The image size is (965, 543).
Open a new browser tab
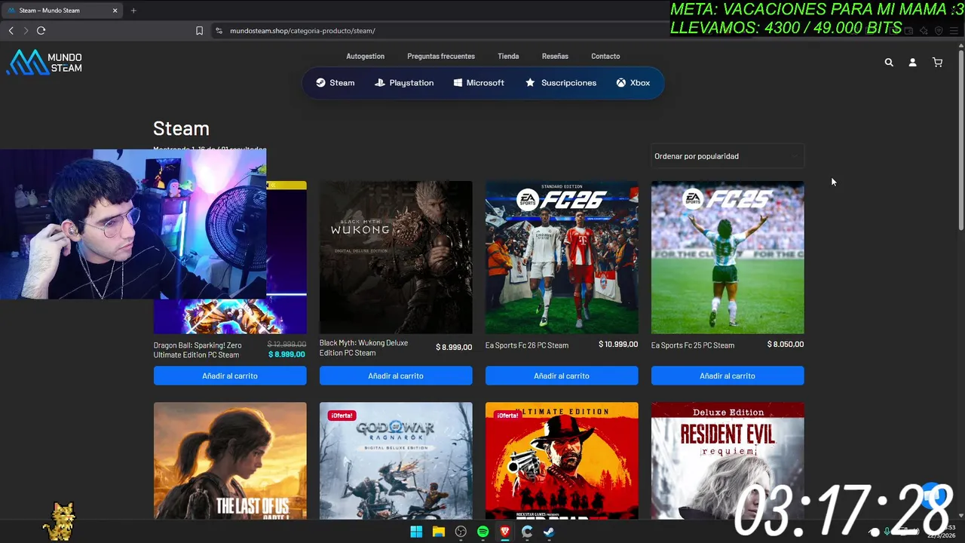click(133, 11)
